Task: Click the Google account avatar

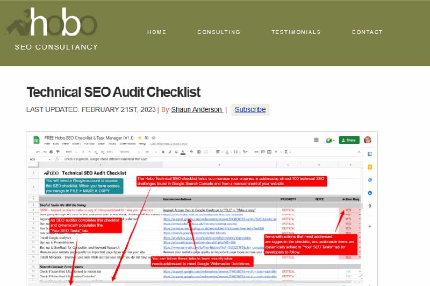Action: point(368,140)
